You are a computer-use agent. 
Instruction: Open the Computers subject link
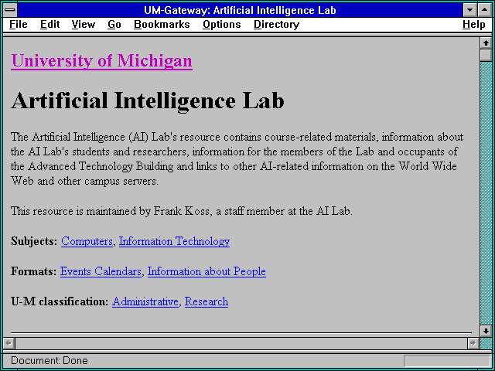[x=87, y=241]
